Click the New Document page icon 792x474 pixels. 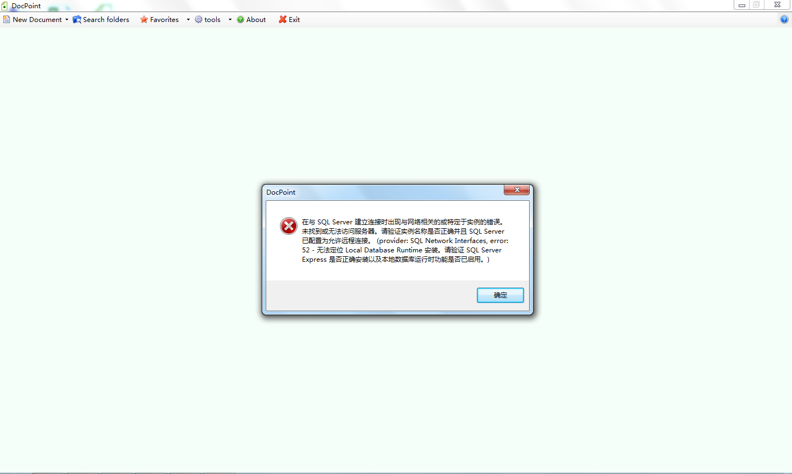click(x=7, y=19)
